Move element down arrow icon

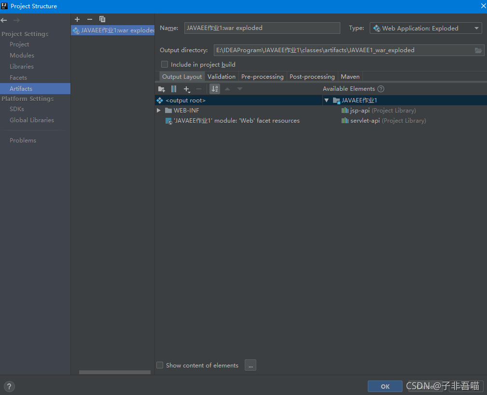pyautogui.click(x=240, y=89)
